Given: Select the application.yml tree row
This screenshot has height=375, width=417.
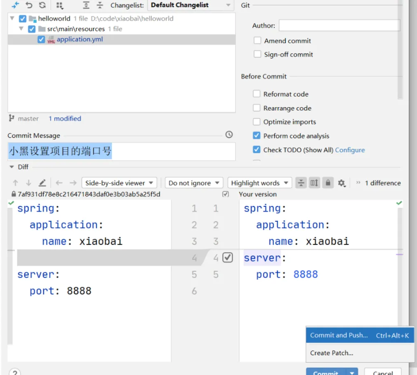Looking at the screenshot, I should [x=122, y=39].
